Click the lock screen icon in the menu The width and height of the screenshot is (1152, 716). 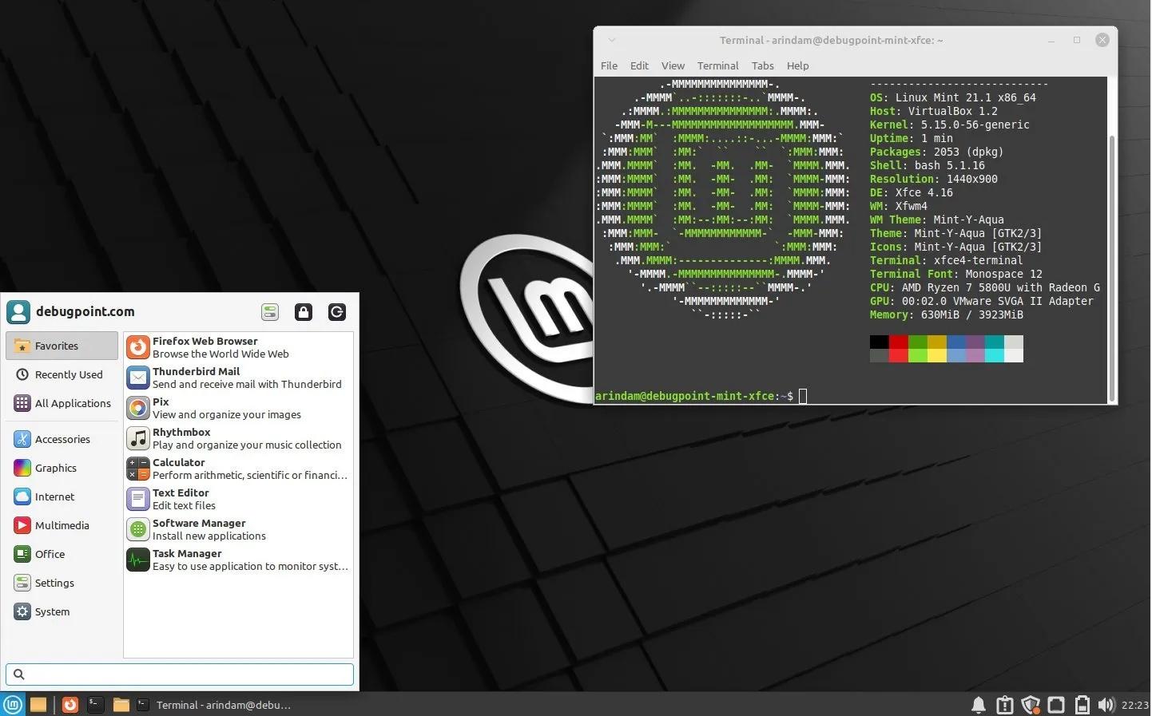(304, 312)
